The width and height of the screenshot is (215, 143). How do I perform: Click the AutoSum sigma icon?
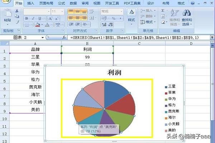click(x=163, y=10)
